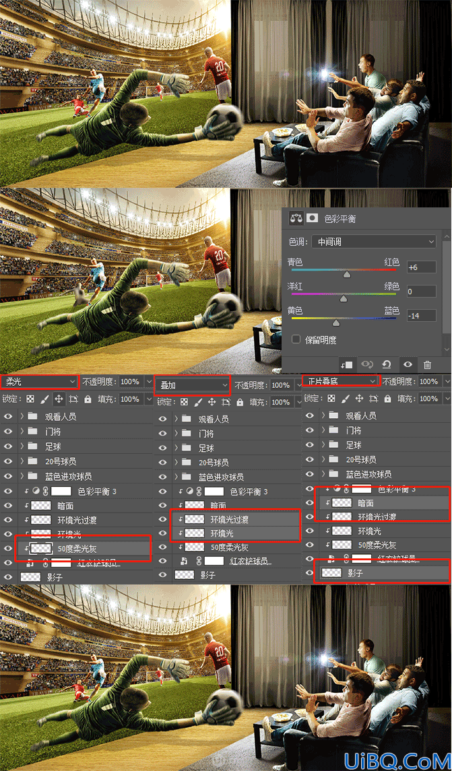The height and width of the screenshot is (771, 452).
Task: Click the 洋红-绿色 slider handle
Action: 344,298
